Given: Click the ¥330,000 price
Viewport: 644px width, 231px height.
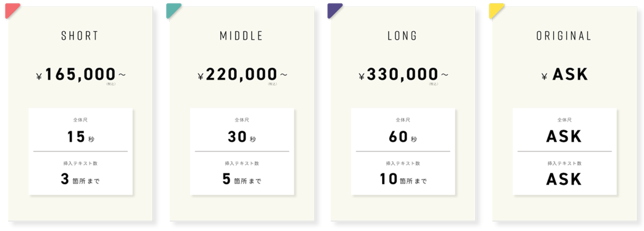Looking at the screenshot, I should tap(403, 75).
